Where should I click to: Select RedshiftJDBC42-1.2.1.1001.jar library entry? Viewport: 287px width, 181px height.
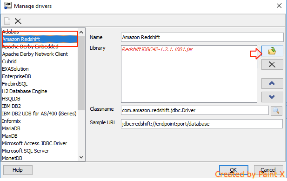click(x=157, y=49)
